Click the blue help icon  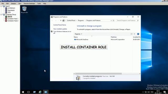[x=138, y=34]
